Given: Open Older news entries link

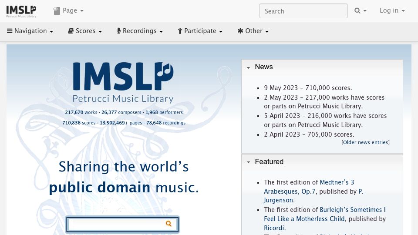Looking at the screenshot, I should [365, 142].
